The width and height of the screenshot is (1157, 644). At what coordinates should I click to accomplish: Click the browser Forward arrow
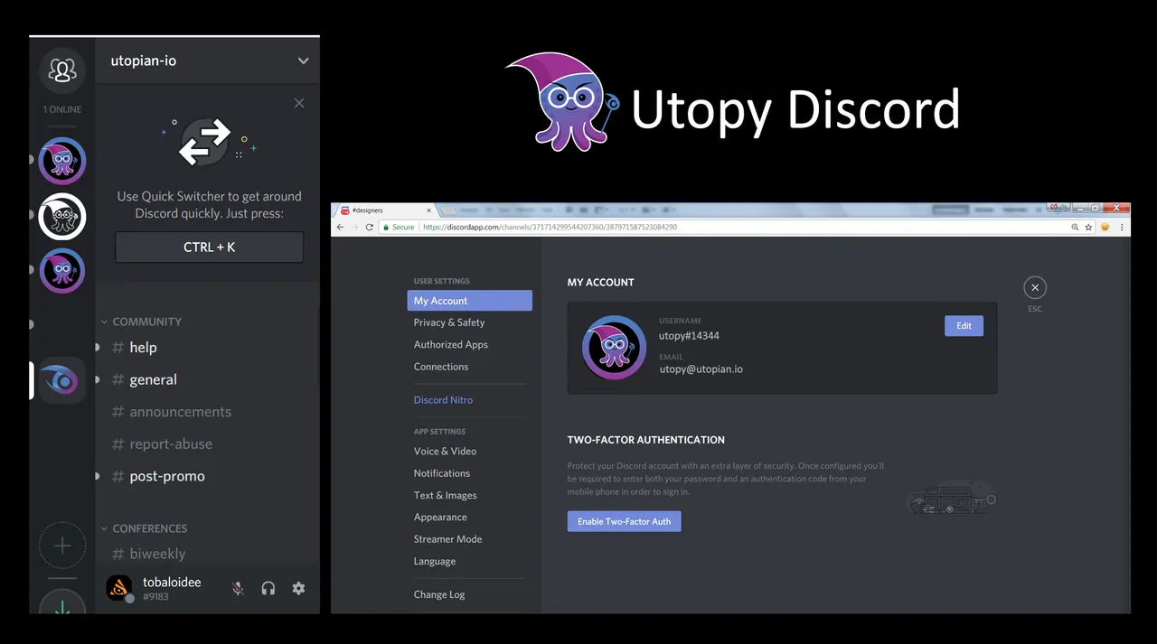355,228
